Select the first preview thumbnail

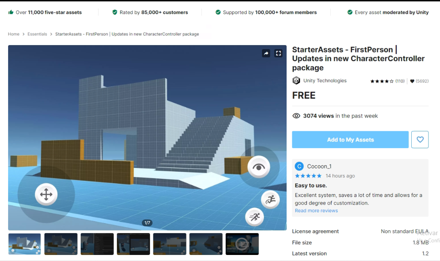[x=24, y=244]
